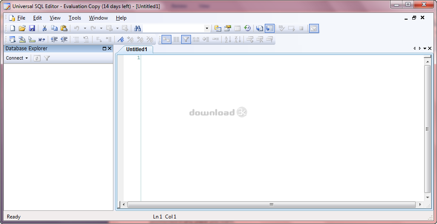Open the Tools menu
The width and height of the screenshot is (437, 224).
click(x=75, y=18)
